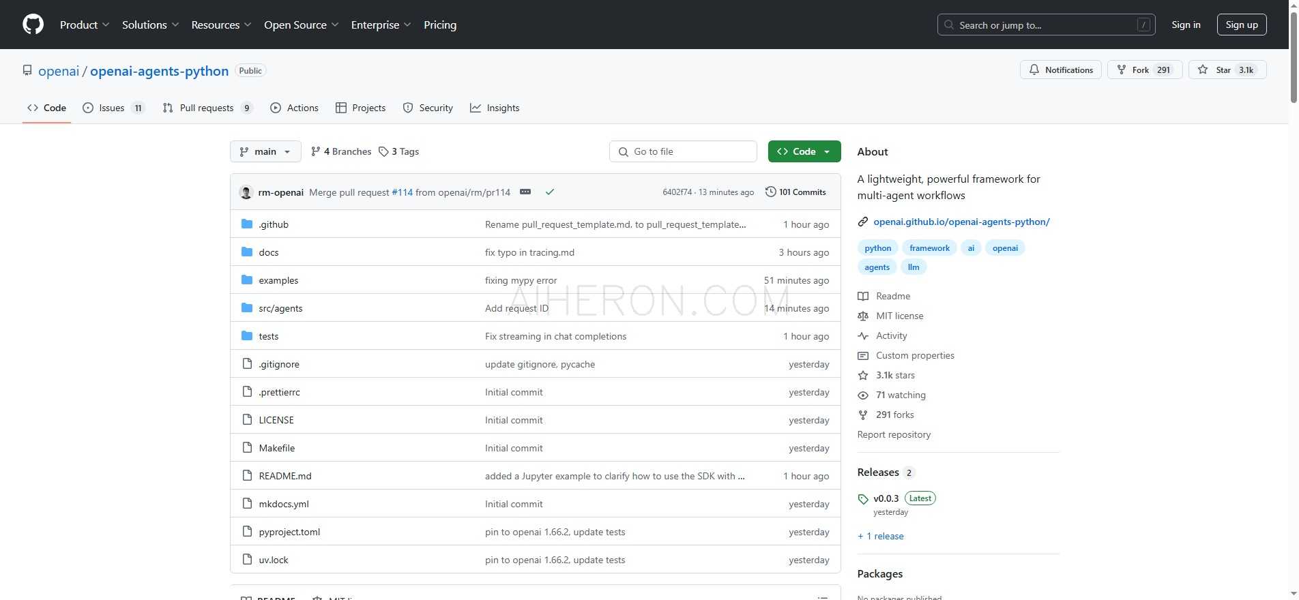The height and width of the screenshot is (600, 1299).
Task: Open the openai owner link
Action: pos(59,71)
